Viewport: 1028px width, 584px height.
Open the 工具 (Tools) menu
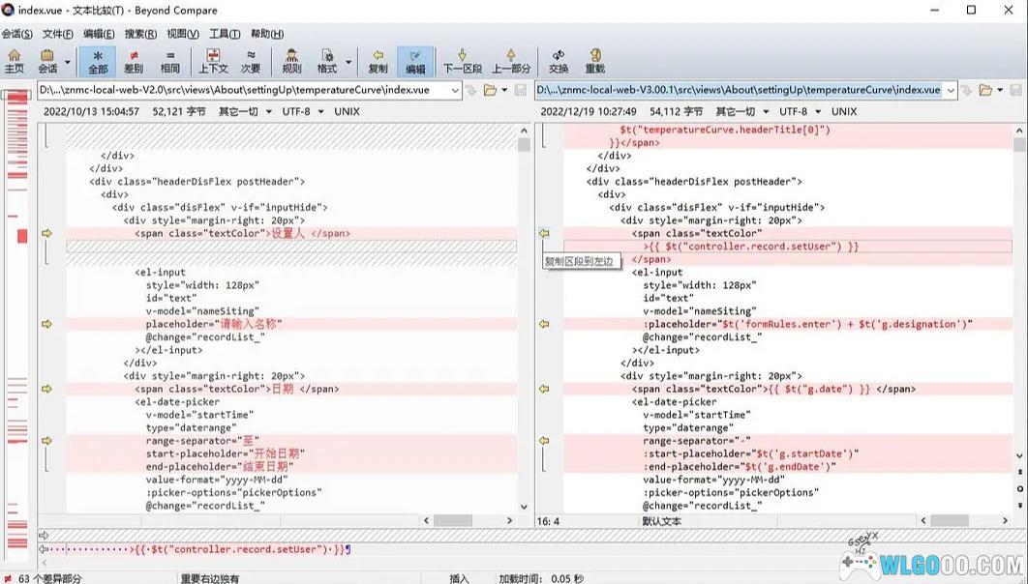pos(225,34)
